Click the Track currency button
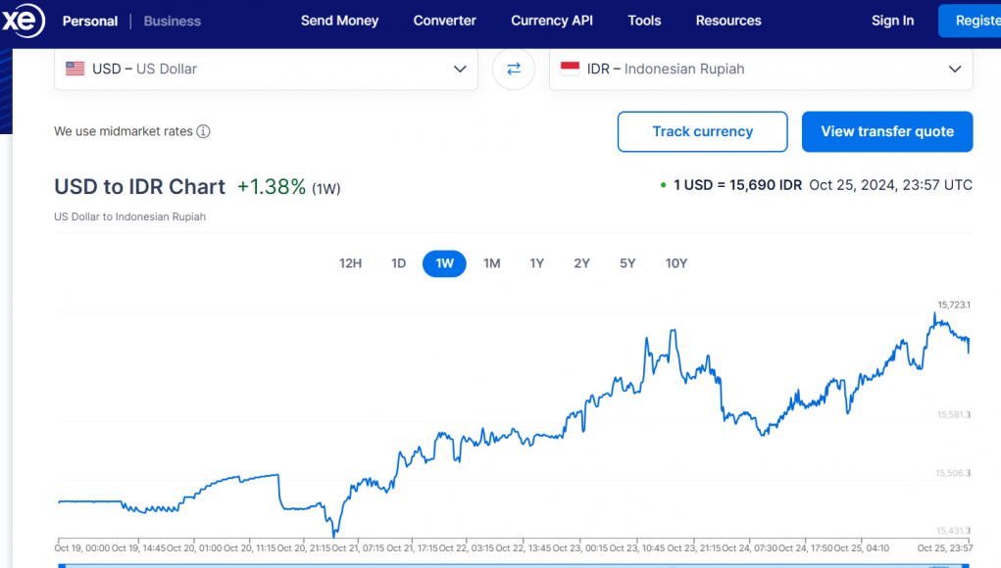 (x=702, y=131)
